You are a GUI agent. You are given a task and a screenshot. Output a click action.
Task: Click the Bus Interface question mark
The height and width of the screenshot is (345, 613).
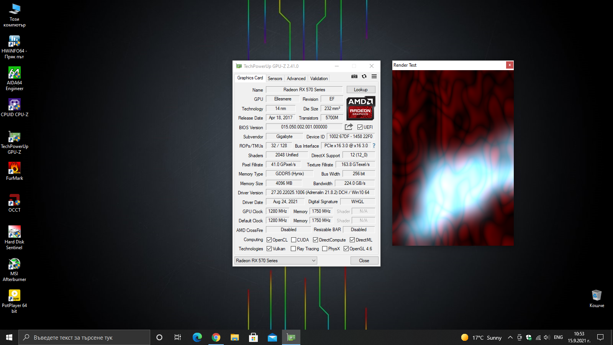tap(374, 146)
